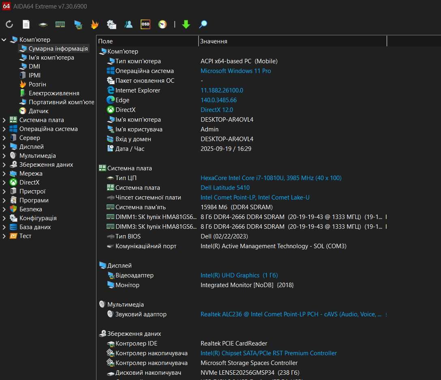Image resolution: width=441 pixels, height=380 pixels.
Task: Open the flame stability test icon
Action: point(95,24)
